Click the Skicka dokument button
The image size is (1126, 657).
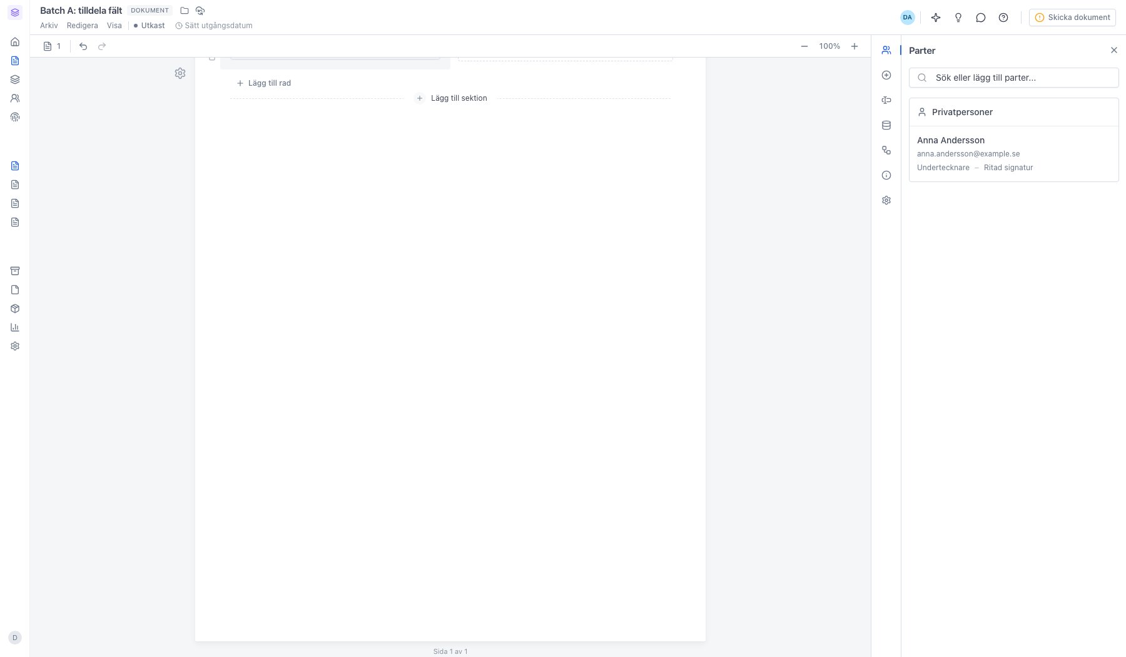(1072, 18)
